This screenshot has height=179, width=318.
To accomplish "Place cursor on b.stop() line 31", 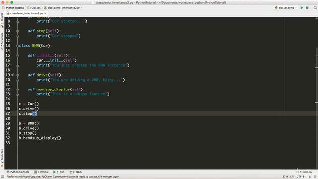I will point(28,133).
